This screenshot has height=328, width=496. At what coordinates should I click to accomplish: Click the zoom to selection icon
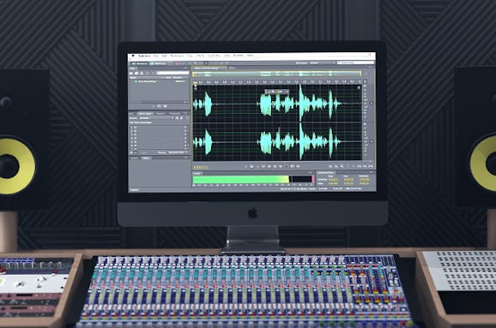[371, 166]
